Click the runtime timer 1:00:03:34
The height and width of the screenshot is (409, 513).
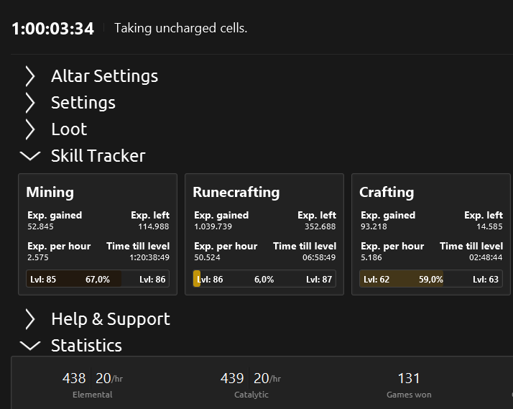52,29
